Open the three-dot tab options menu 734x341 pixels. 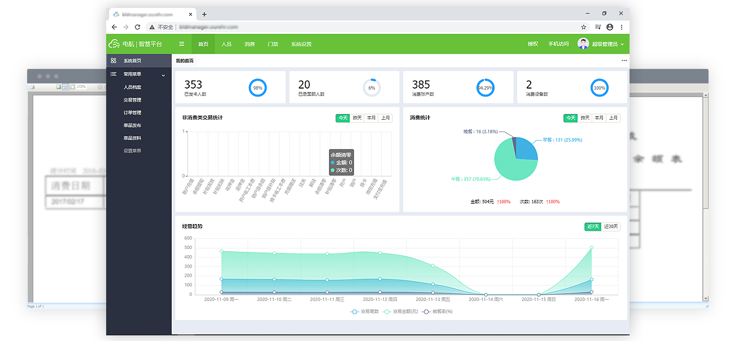[x=624, y=60]
